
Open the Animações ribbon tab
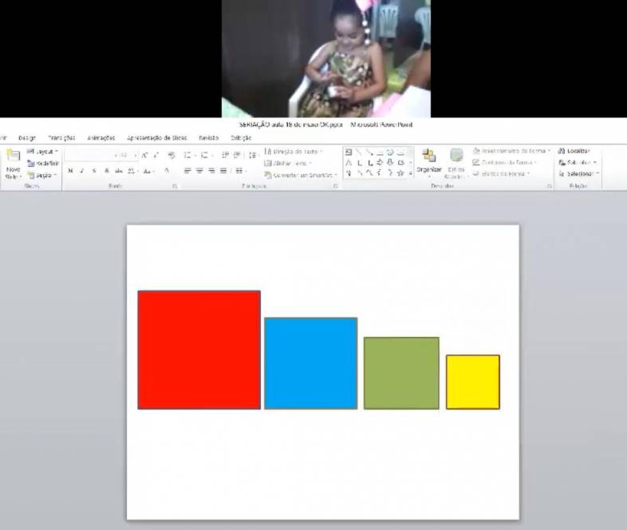click(101, 137)
